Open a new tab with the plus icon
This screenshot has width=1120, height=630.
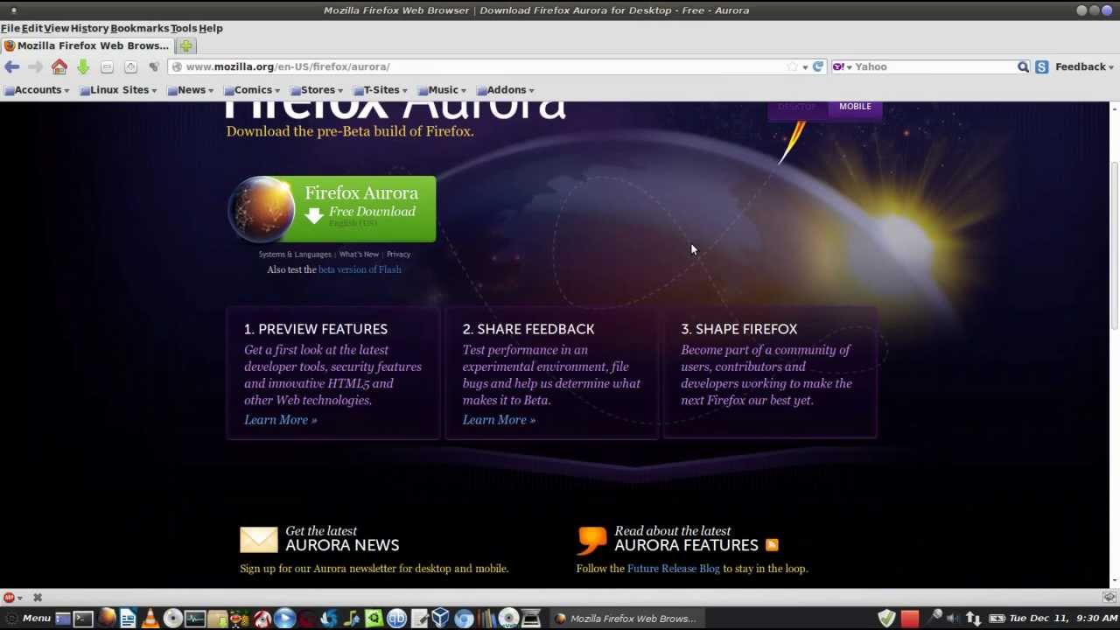point(186,45)
